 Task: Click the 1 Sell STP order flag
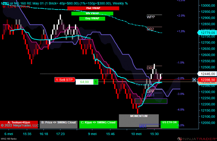tap(65, 80)
